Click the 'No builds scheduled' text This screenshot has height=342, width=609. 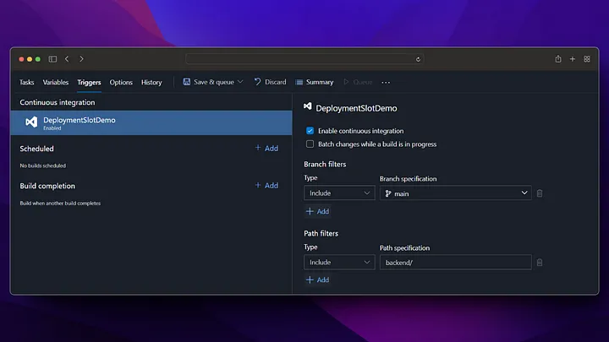tap(43, 166)
